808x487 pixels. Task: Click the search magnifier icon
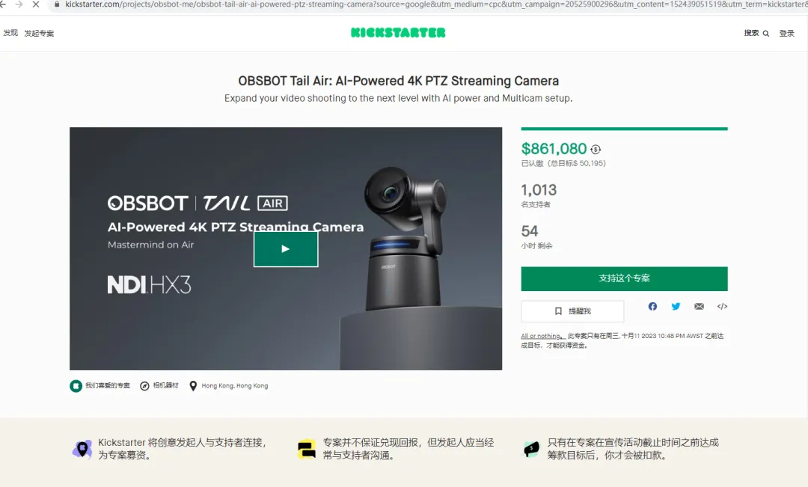click(766, 34)
